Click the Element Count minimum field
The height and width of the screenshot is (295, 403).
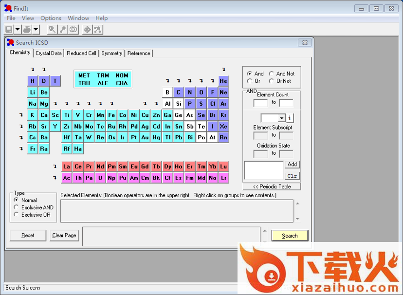(x=260, y=103)
